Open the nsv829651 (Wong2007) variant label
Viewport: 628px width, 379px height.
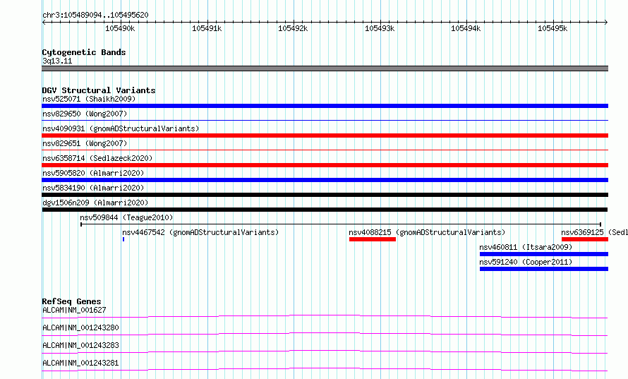point(85,143)
